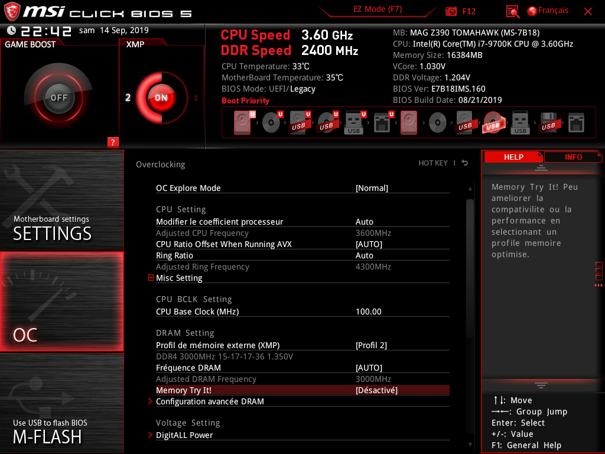The height and width of the screenshot is (454, 605).
Task: Close the BIOS with the red X
Action: click(588, 12)
